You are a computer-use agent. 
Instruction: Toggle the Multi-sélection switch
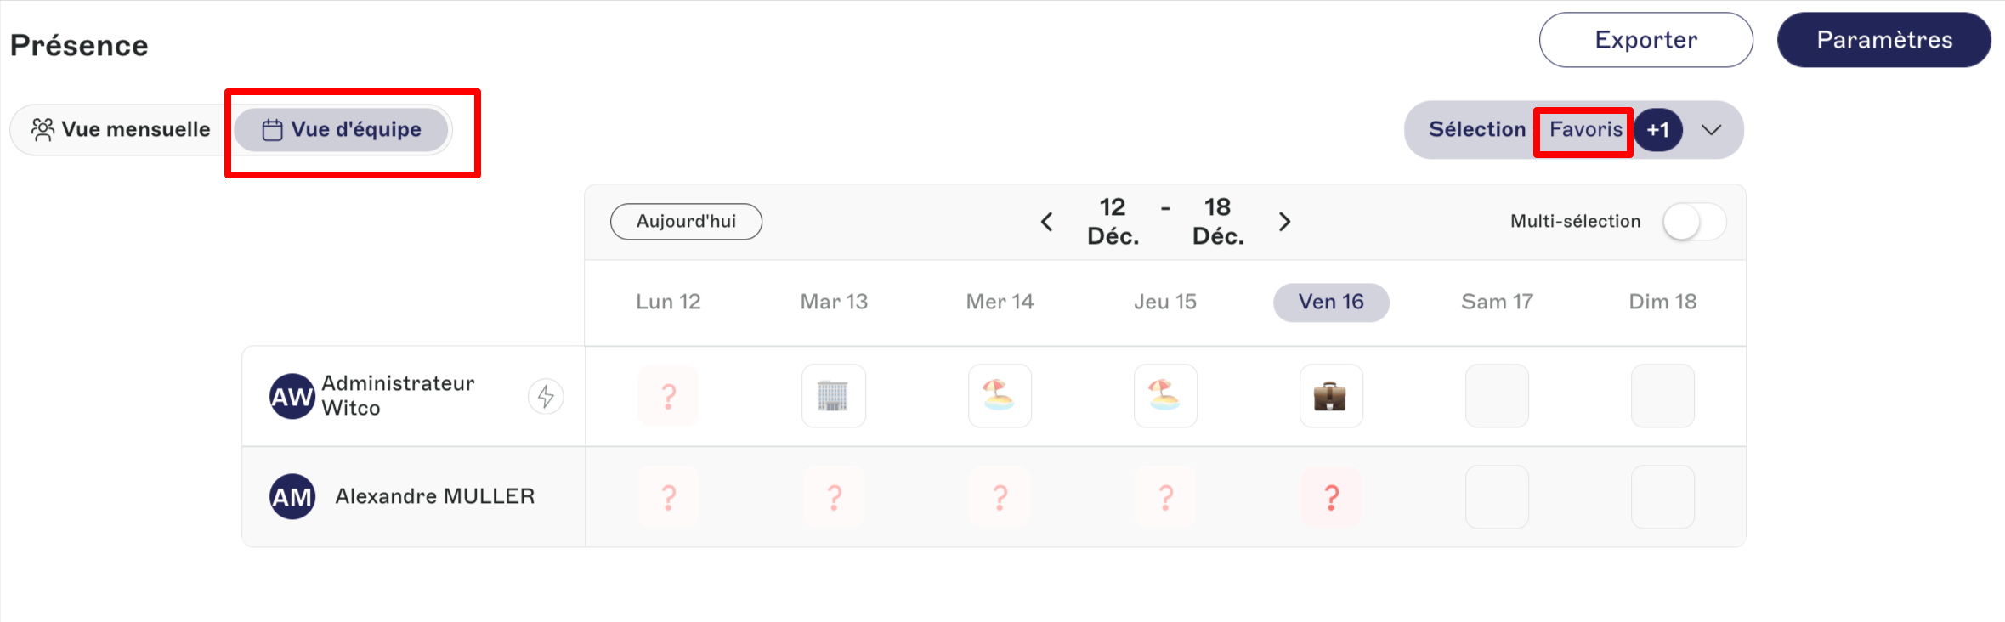pyautogui.click(x=1694, y=222)
